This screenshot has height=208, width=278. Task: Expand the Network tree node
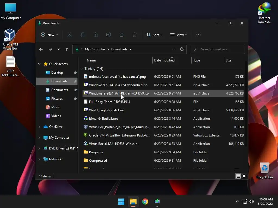pos(39,159)
